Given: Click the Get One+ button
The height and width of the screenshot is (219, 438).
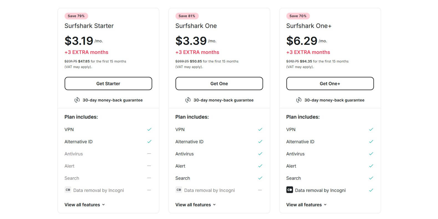Looking at the screenshot, I should tap(330, 83).
